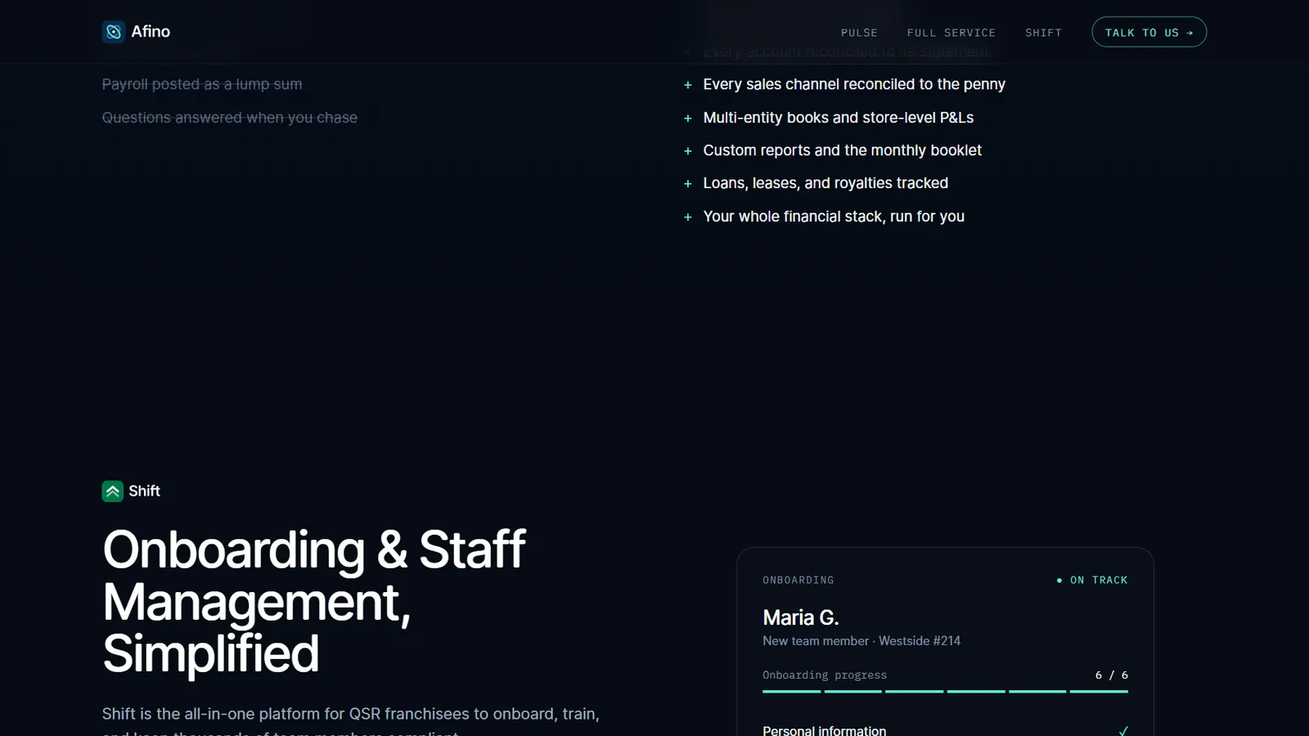1309x736 pixels.
Task: Click the Onboarding progress bar
Action: (945, 692)
